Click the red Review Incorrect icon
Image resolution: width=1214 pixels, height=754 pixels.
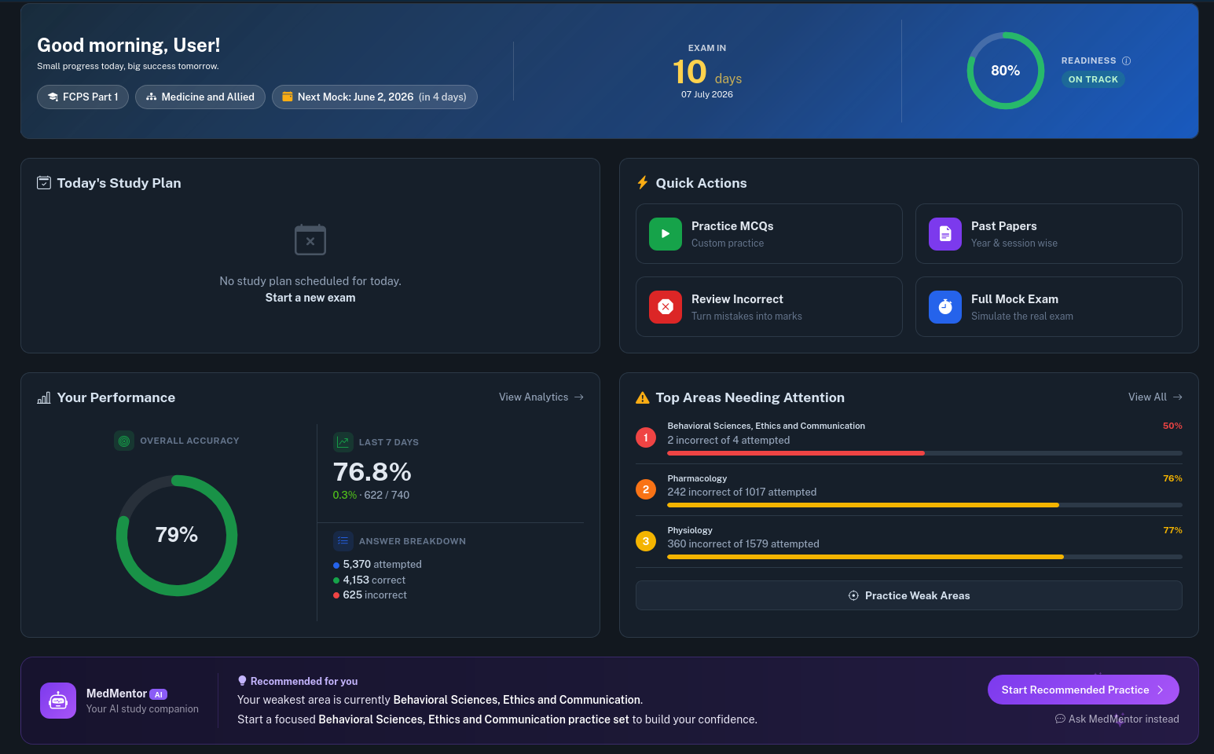[666, 307]
